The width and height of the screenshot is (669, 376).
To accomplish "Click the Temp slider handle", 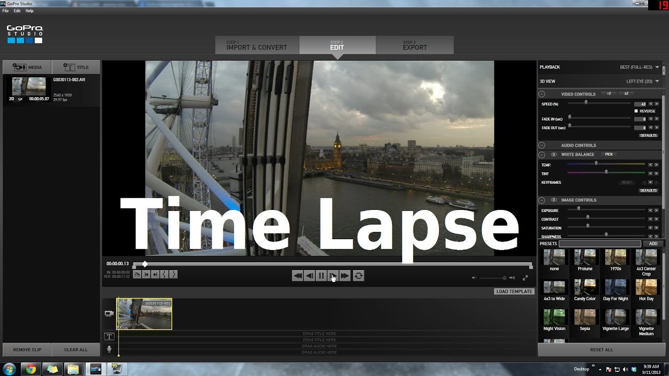I will pos(596,163).
